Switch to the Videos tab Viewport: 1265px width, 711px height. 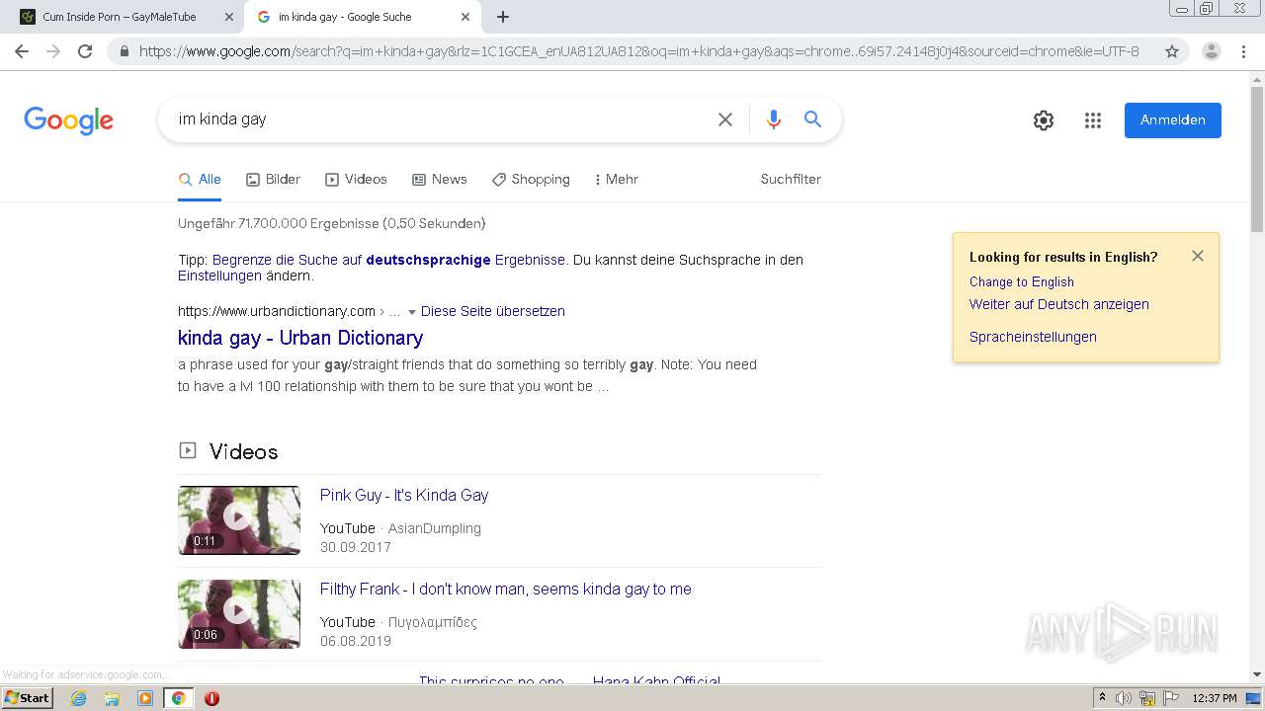[x=356, y=179]
